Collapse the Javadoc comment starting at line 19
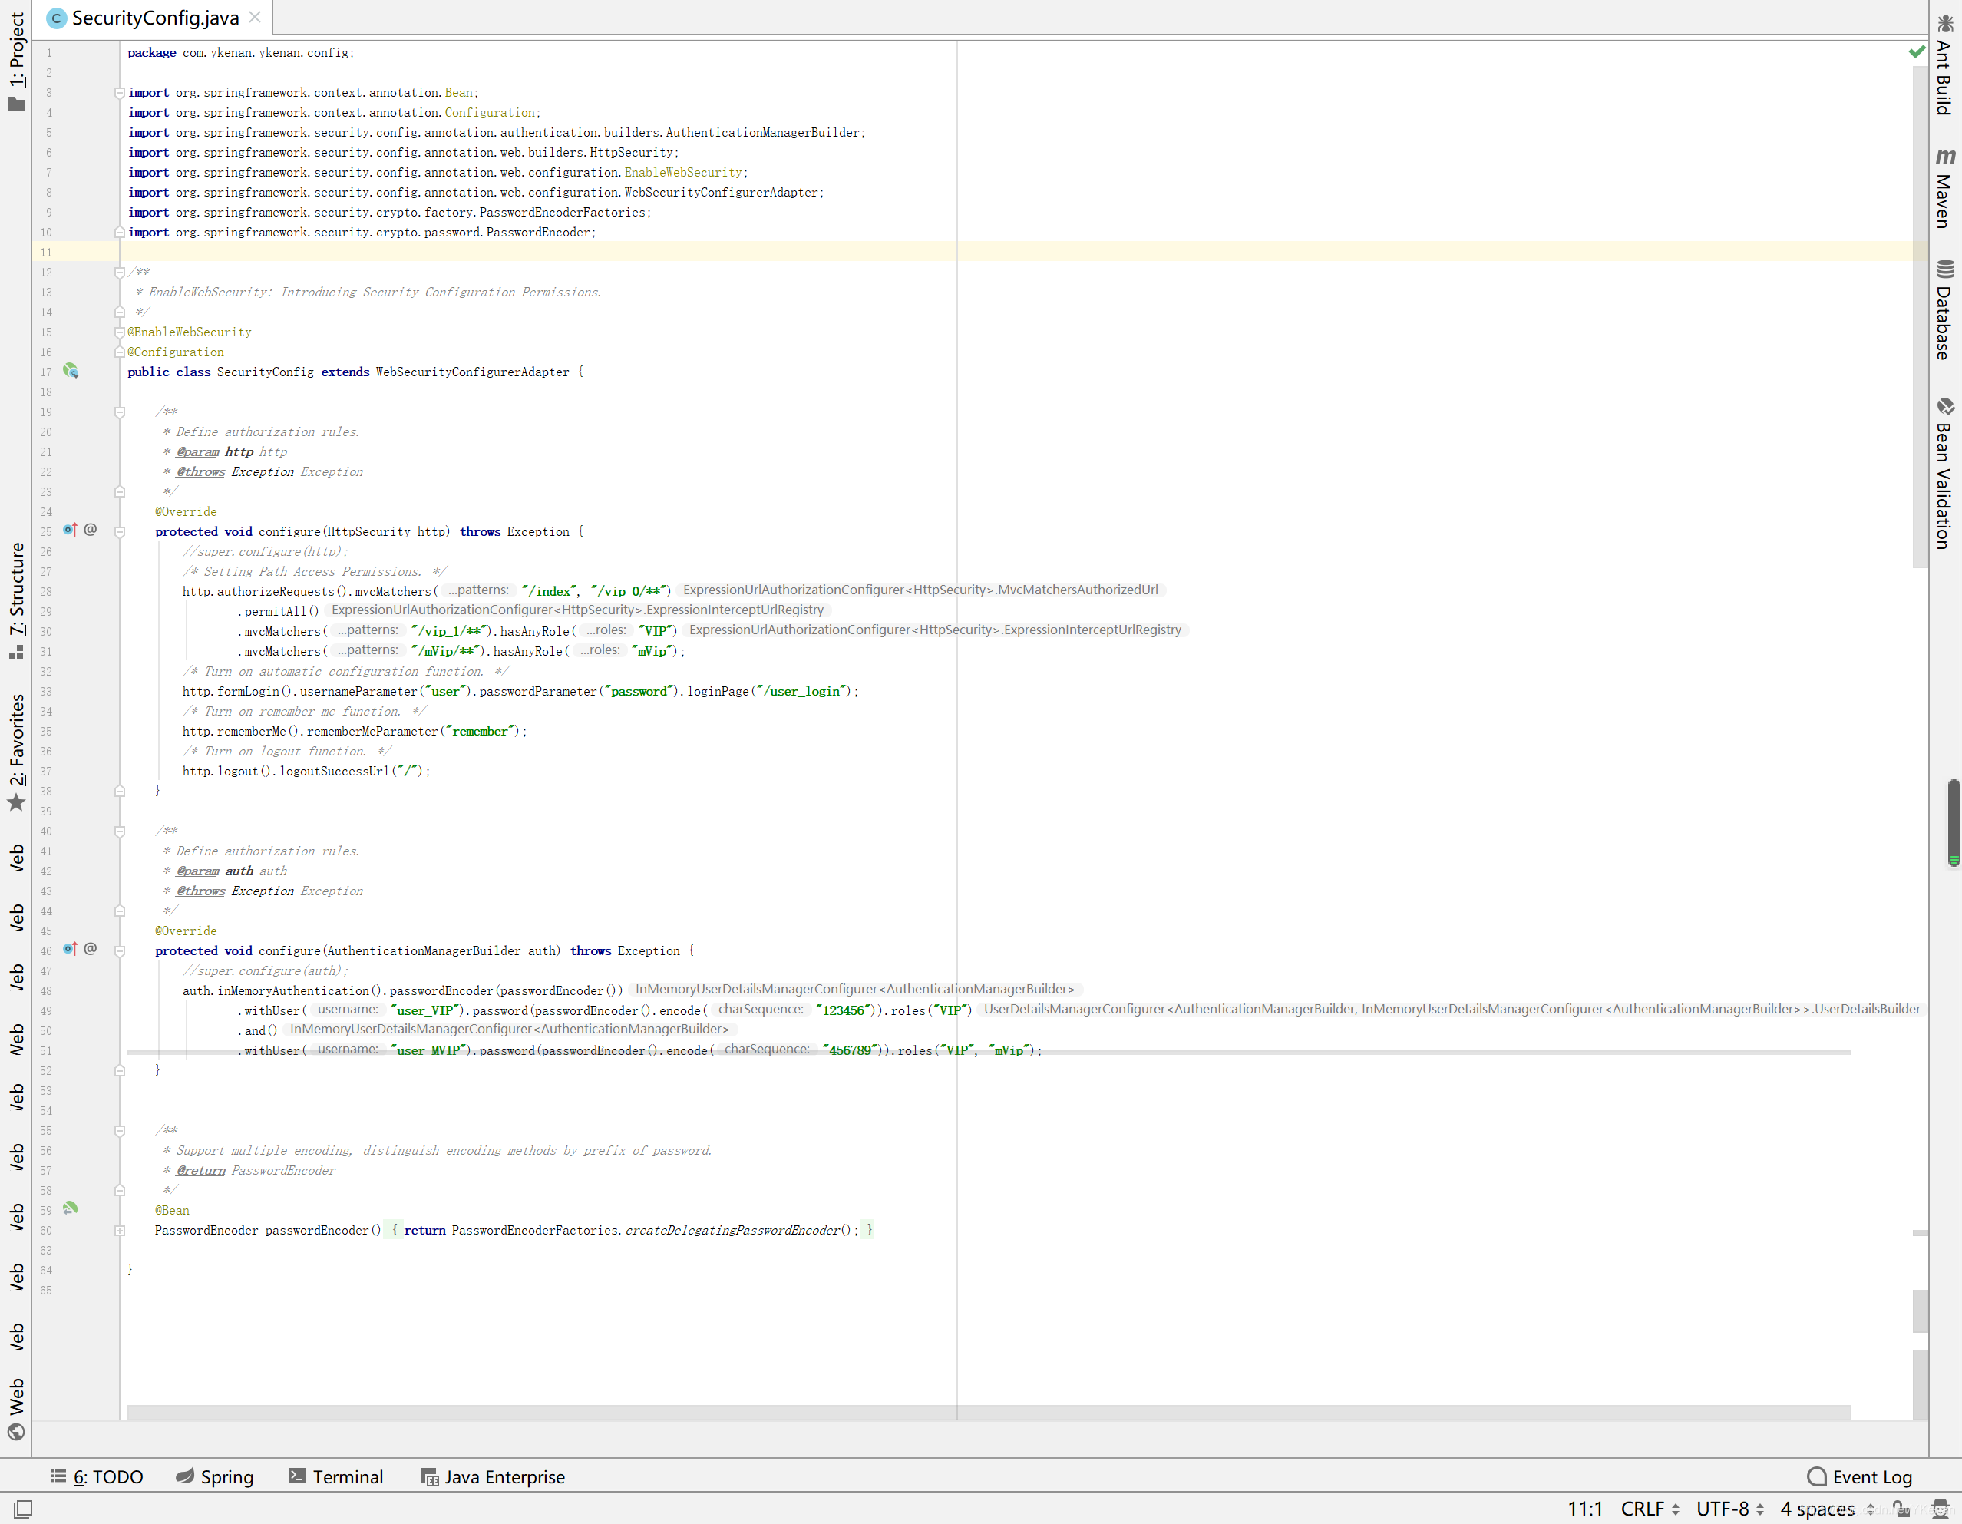Screen dimensions: 1962x1524 120,412
